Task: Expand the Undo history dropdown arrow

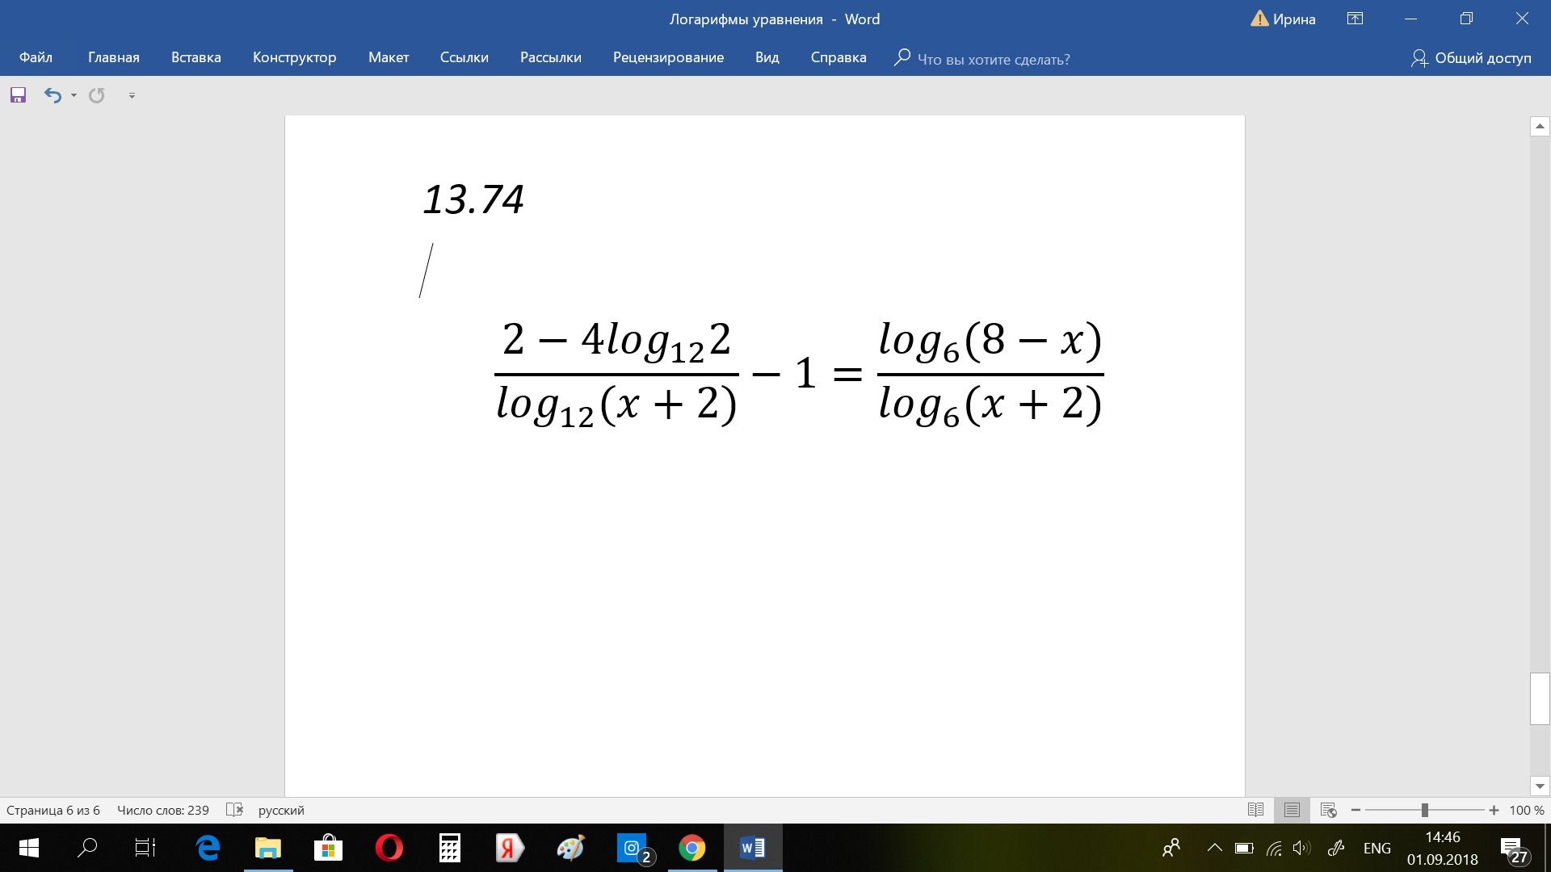Action: click(x=74, y=95)
